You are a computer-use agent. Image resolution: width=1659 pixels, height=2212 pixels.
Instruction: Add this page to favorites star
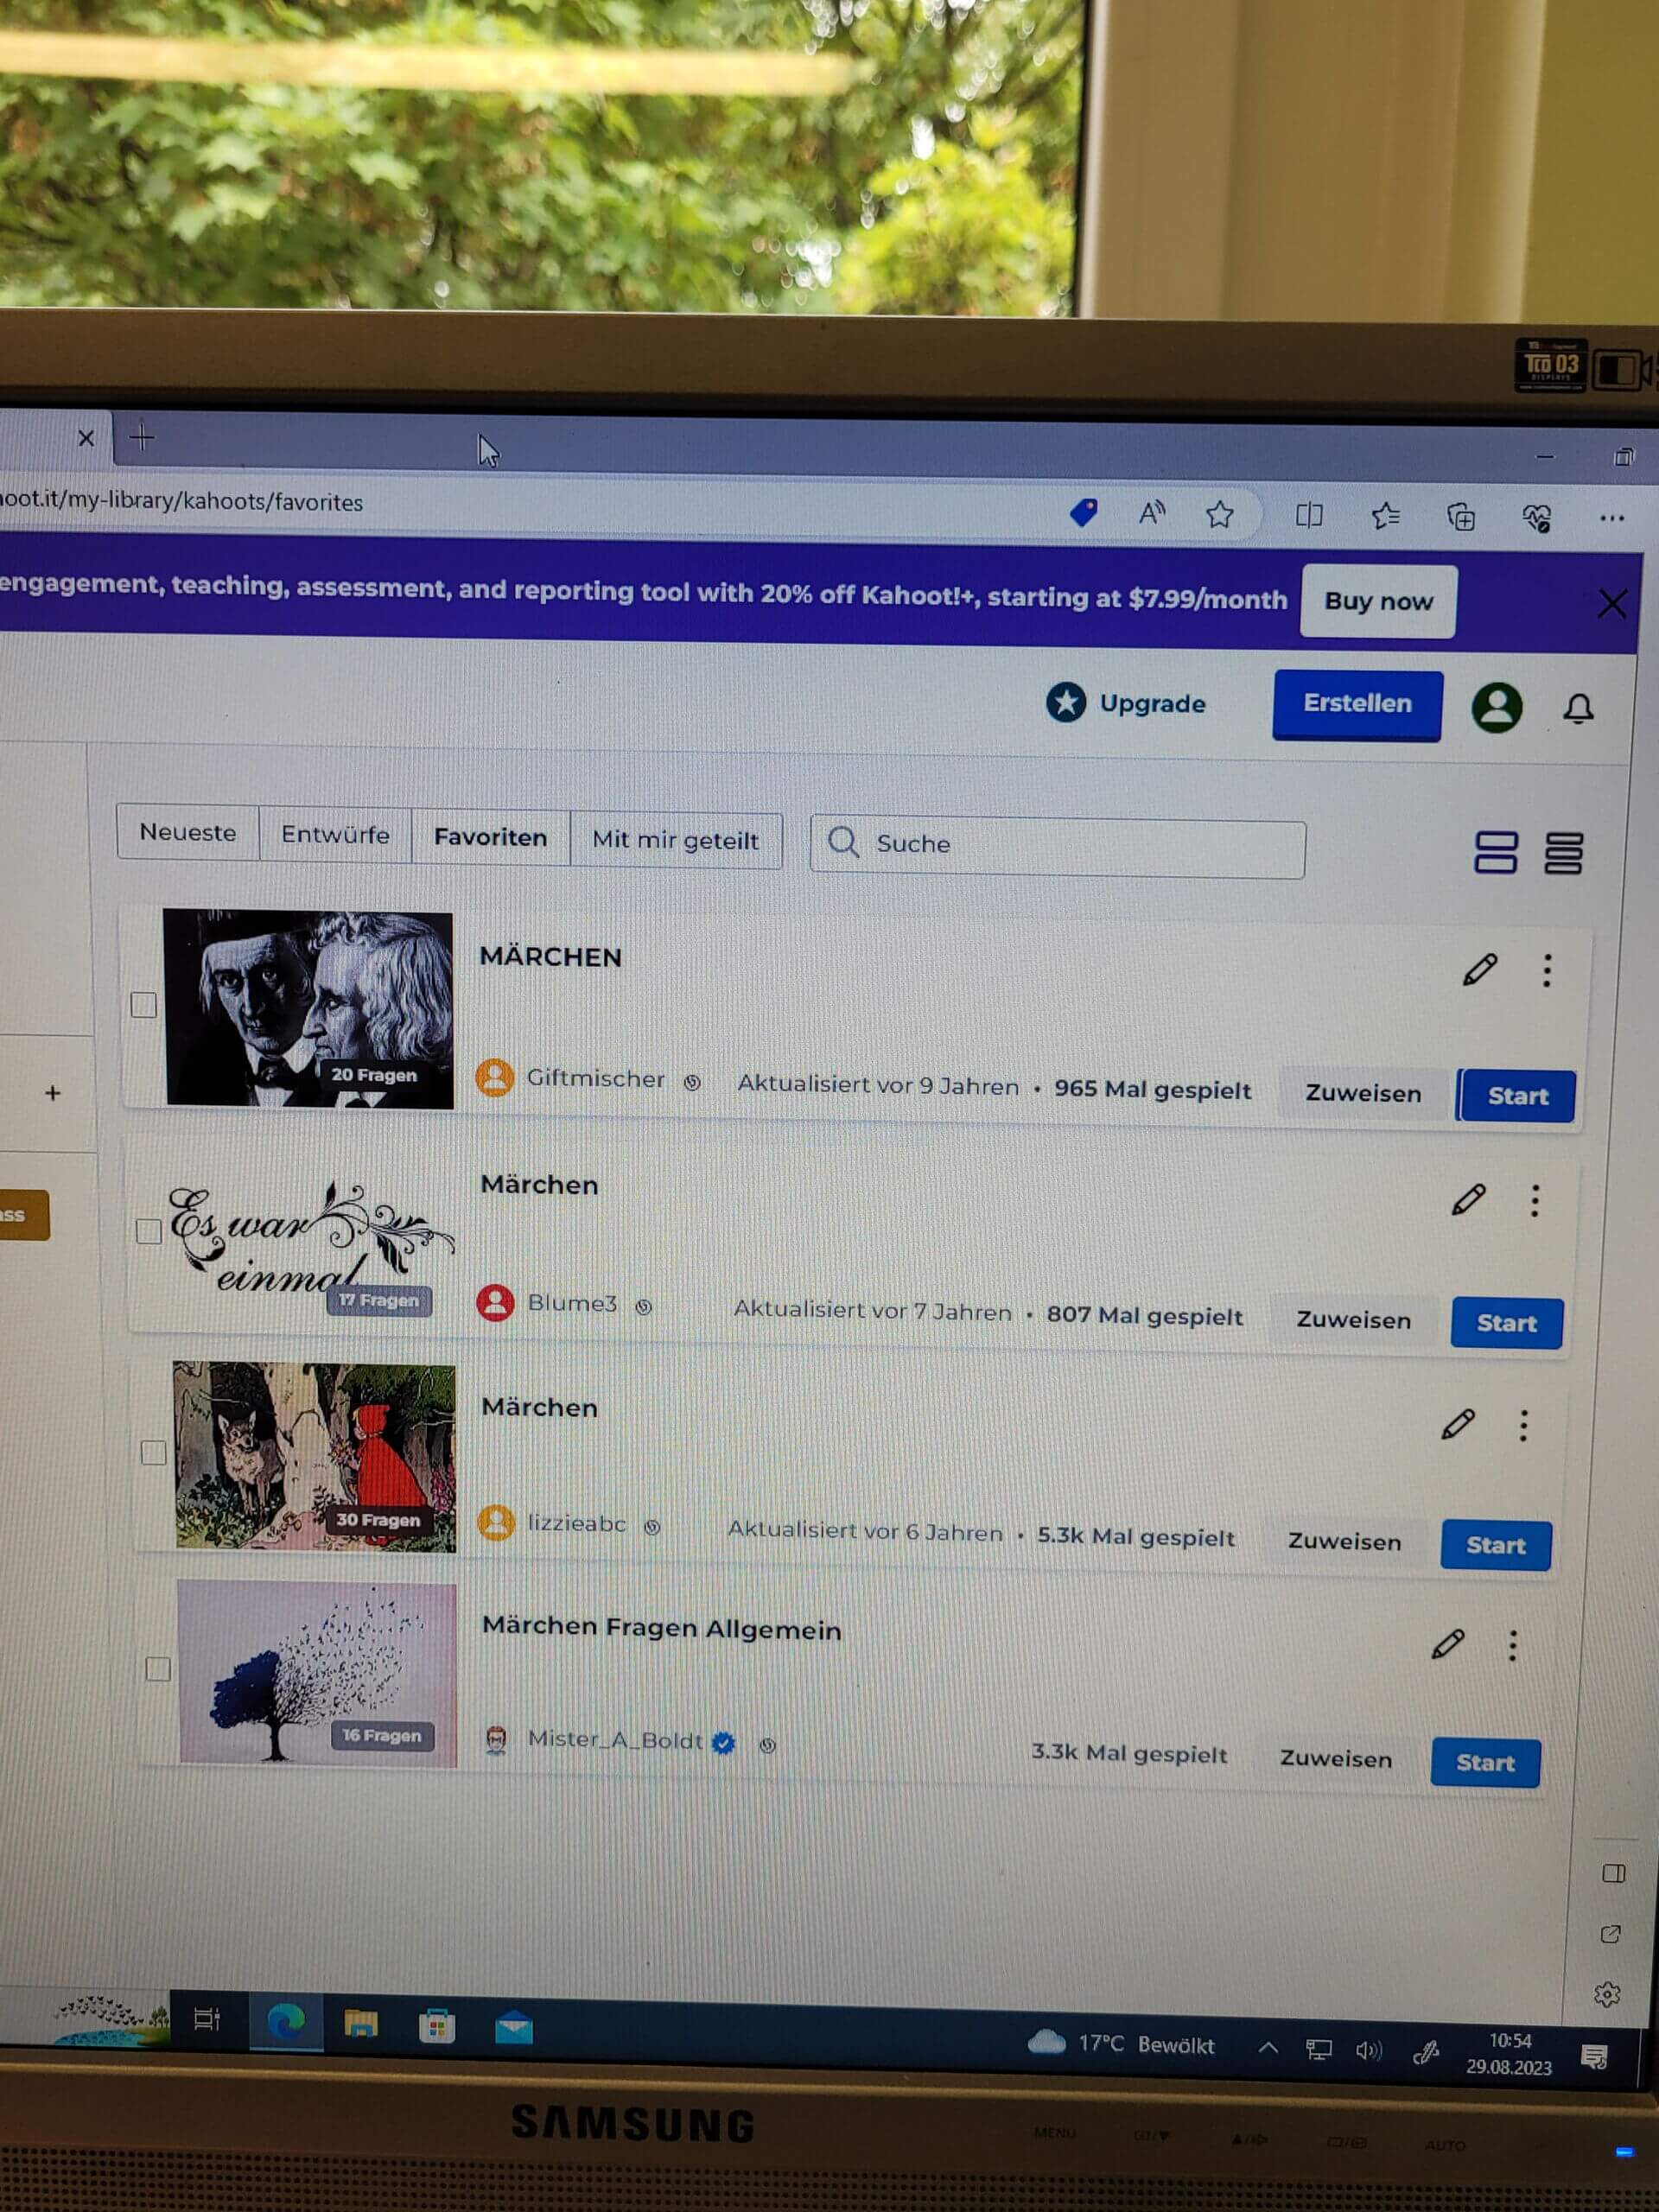[1219, 515]
